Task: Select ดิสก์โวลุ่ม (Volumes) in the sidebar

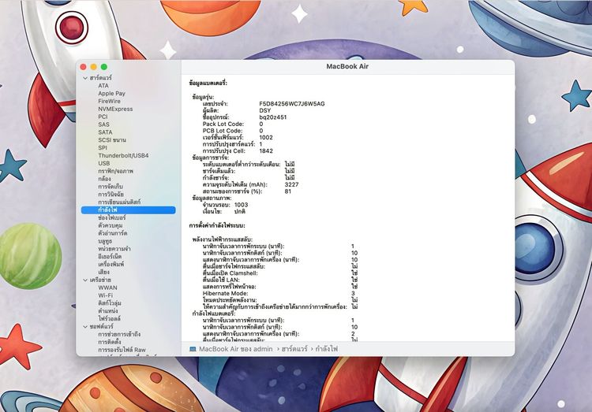Action: tap(110, 303)
